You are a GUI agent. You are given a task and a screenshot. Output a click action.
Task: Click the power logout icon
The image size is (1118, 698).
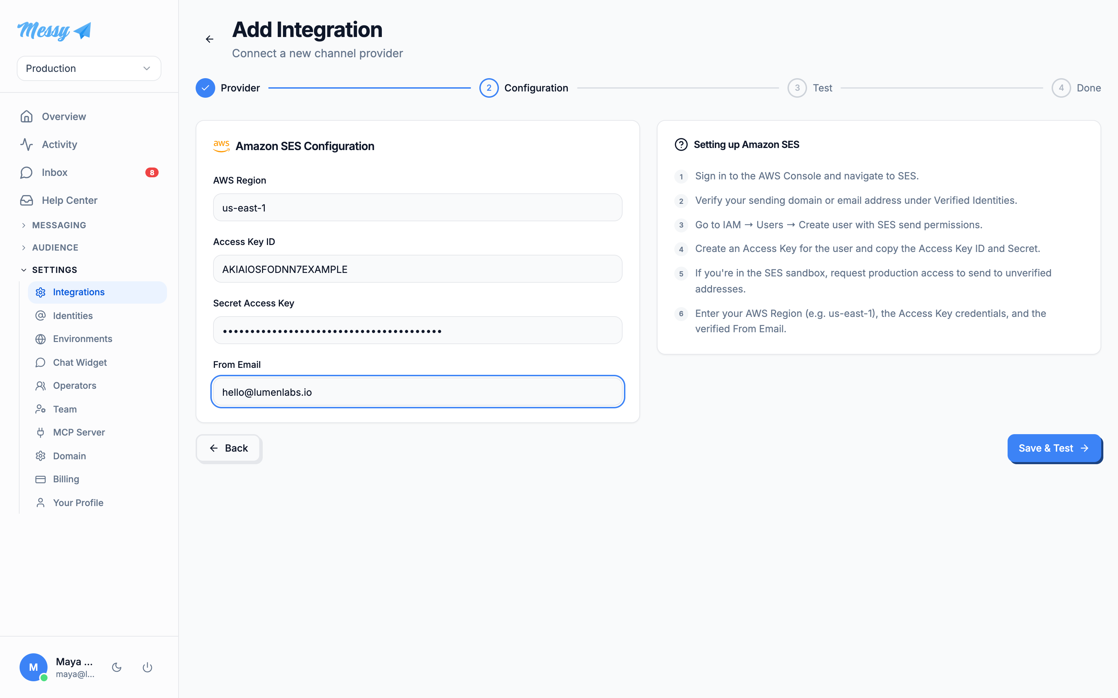[147, 668]
